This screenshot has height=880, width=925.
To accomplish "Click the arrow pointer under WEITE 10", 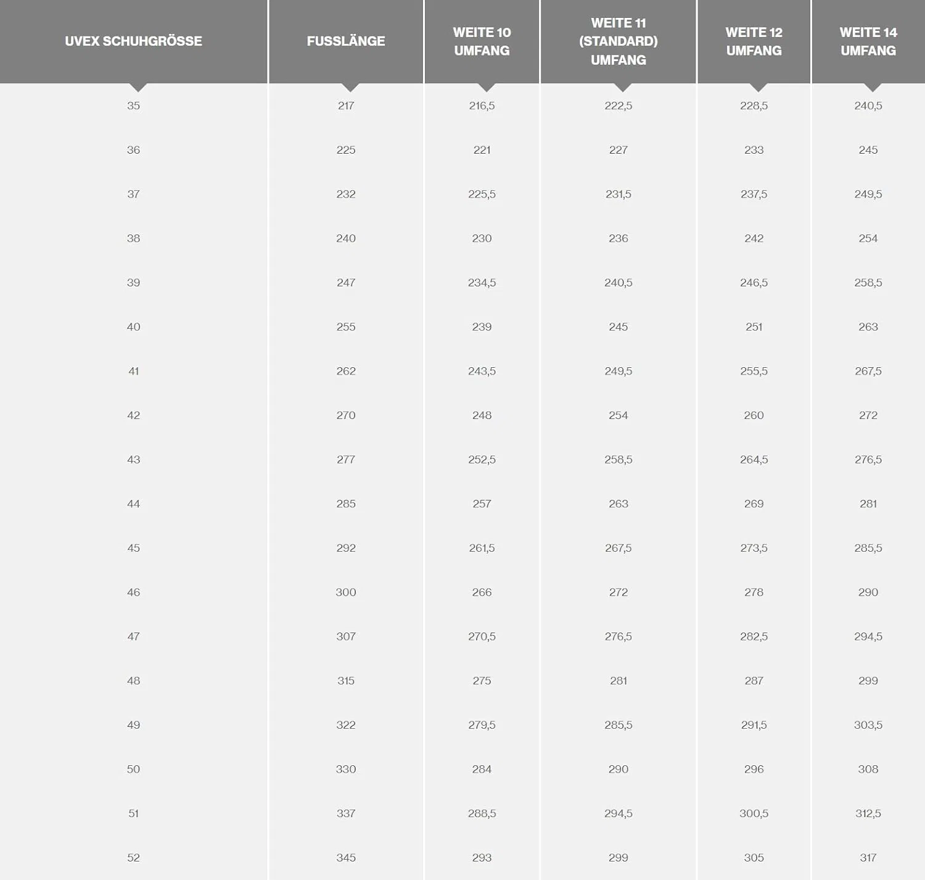I will (487, 87).
